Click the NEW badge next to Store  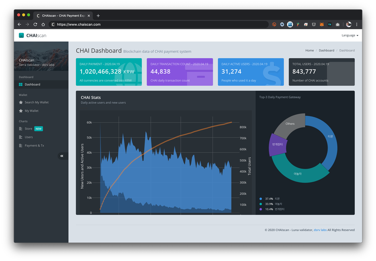(39, 128)
